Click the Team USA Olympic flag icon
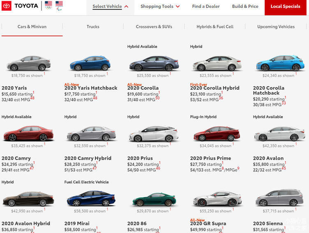Viewport: 309px width, 233px height. pos(49,5)
